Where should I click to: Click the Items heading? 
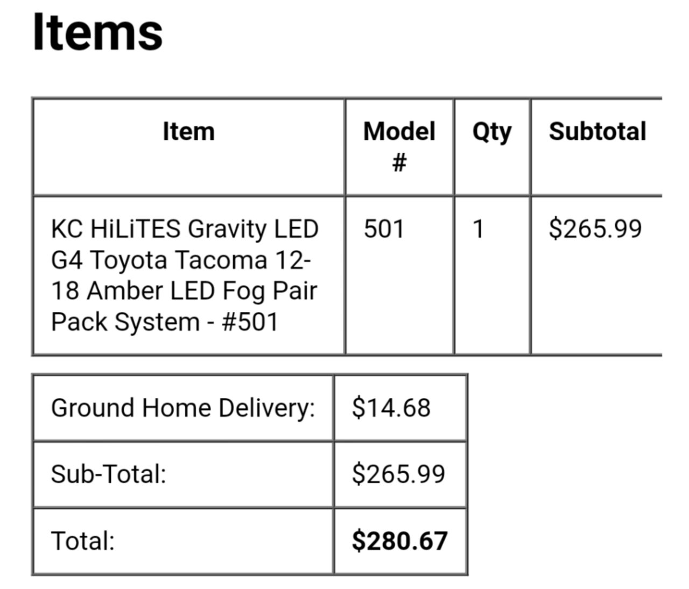[97, 32]
